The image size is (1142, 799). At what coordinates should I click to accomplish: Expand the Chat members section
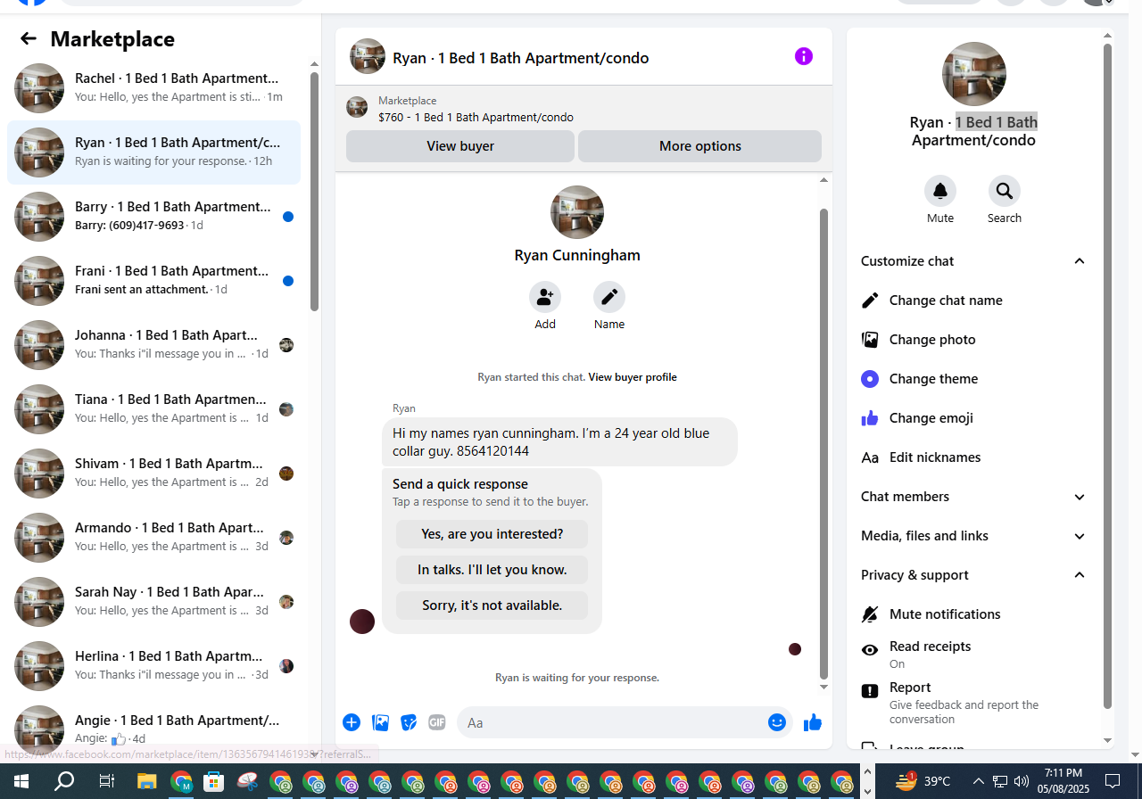[973, 497]
